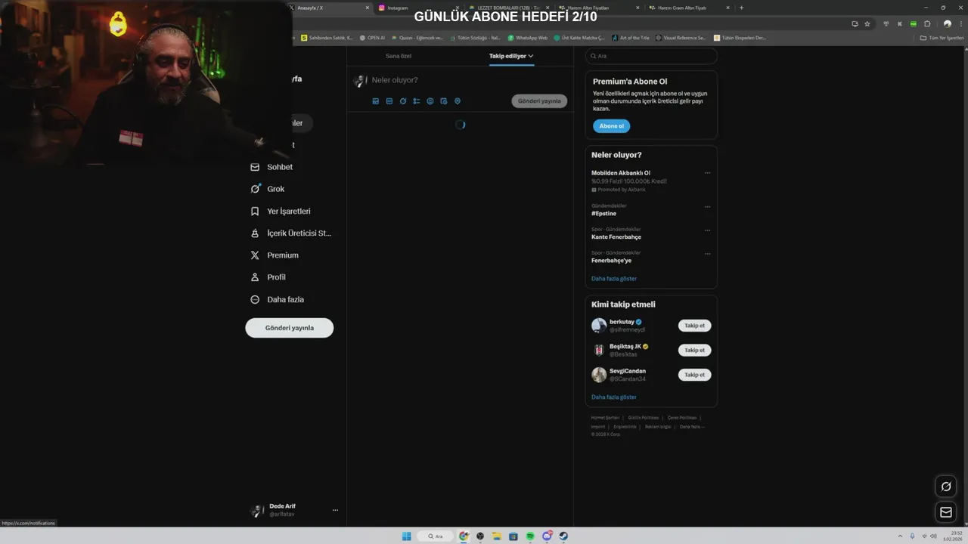Open more options for Kante Fenerbahçe trend
This screenshot has height=544, width=968.
click(x=707, y=230)
